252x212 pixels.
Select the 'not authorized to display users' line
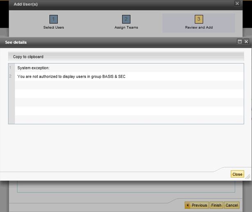(x=129, y=76)
